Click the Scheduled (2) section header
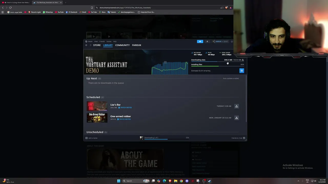This screenshot has height=184, width=328. (95, 97)
